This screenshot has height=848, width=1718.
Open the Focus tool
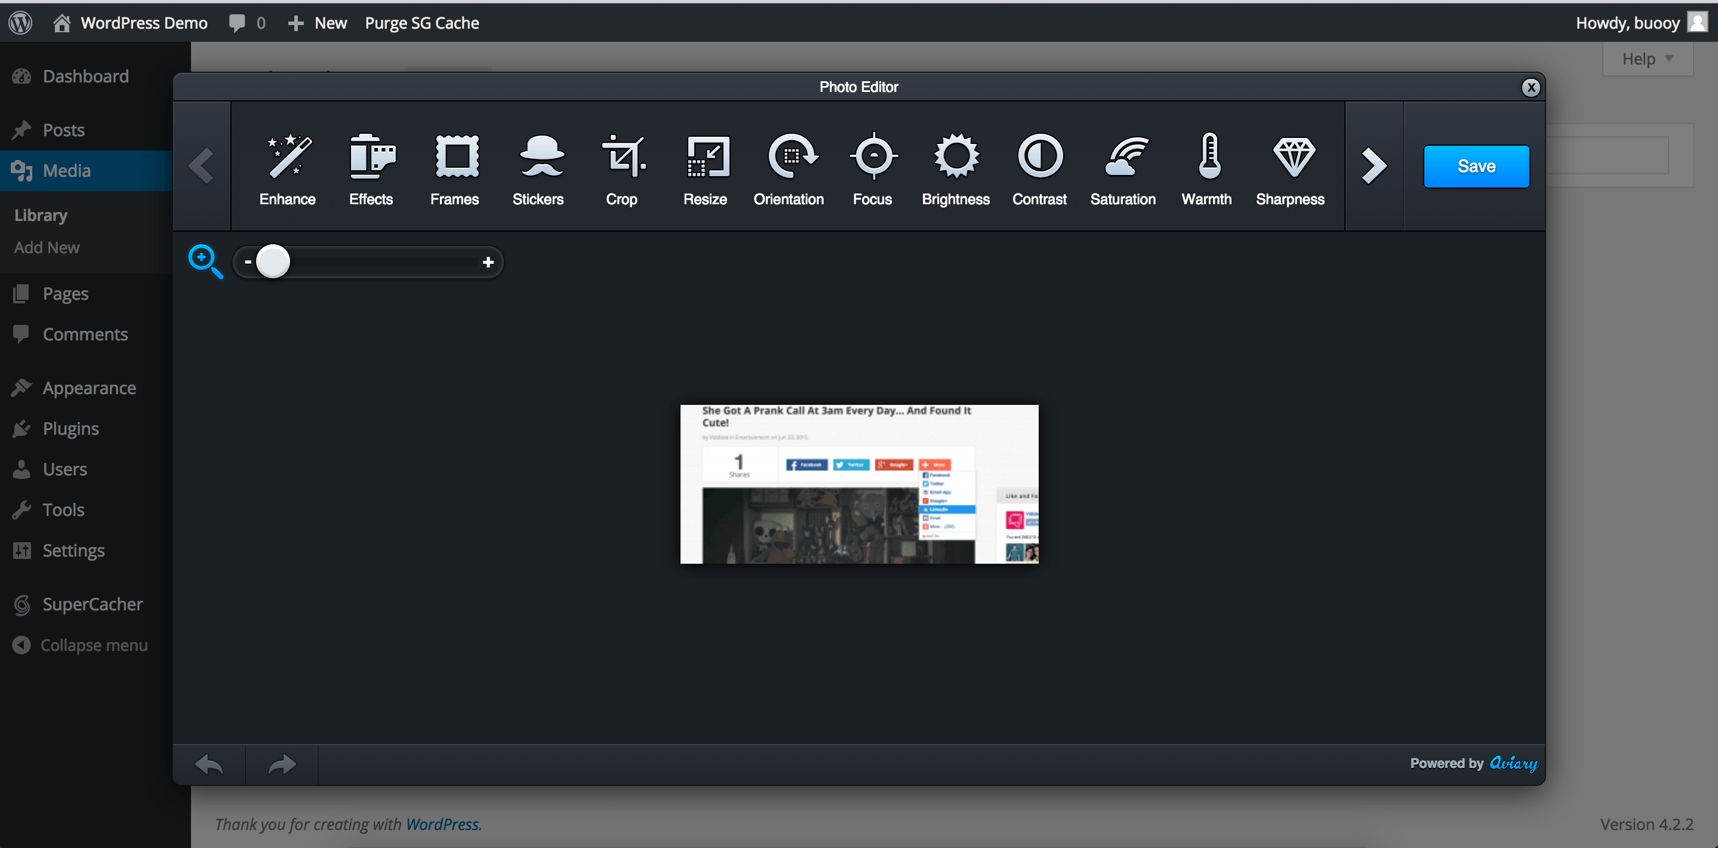point(872,169)
